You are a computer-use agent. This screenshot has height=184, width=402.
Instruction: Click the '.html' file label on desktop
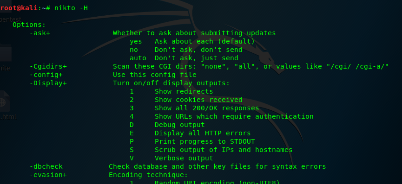point(8,117)
